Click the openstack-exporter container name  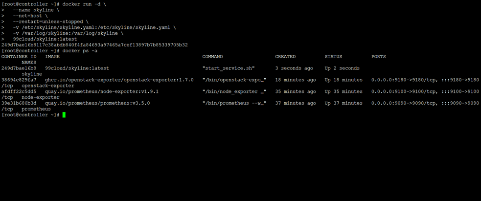point(48,86)
